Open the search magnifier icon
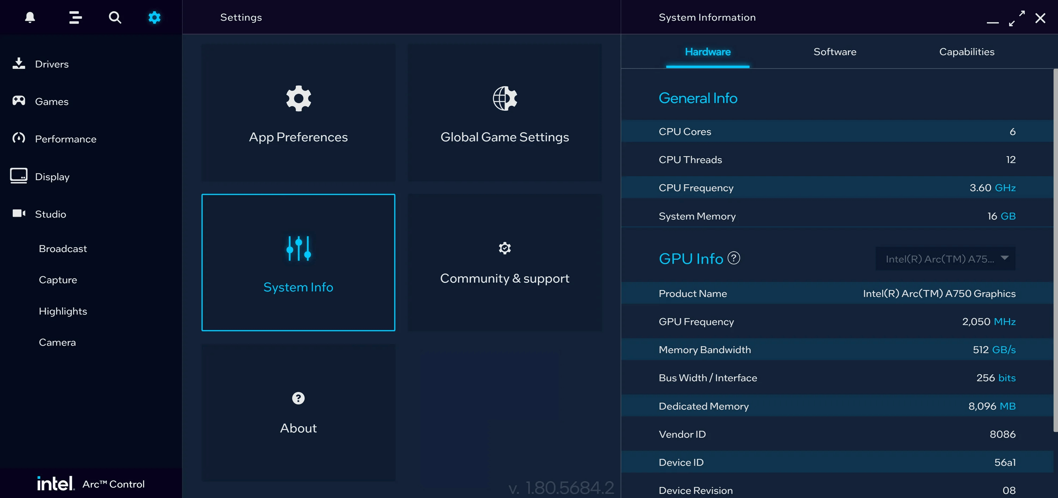 115,17
